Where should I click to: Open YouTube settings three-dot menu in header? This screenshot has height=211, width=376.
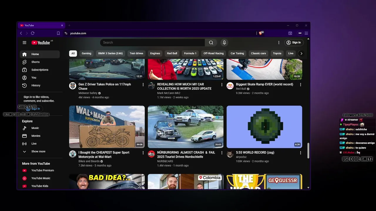pyautogui.click(x=279, y=42)
